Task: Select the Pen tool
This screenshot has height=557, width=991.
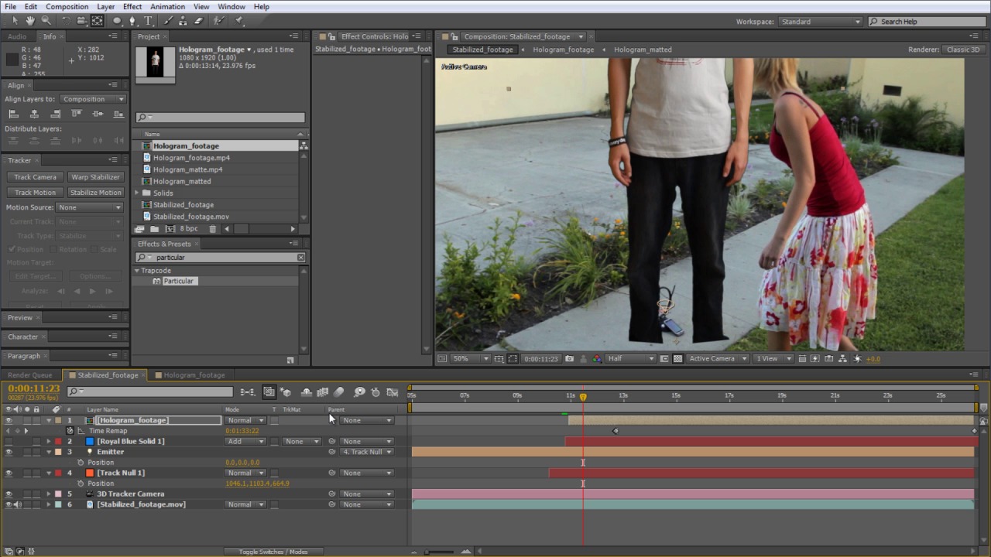Action: (x=132, y=21)
